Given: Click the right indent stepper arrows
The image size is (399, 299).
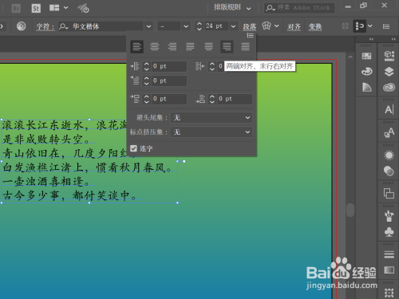Looking at the screenshot, I should 211,66.
